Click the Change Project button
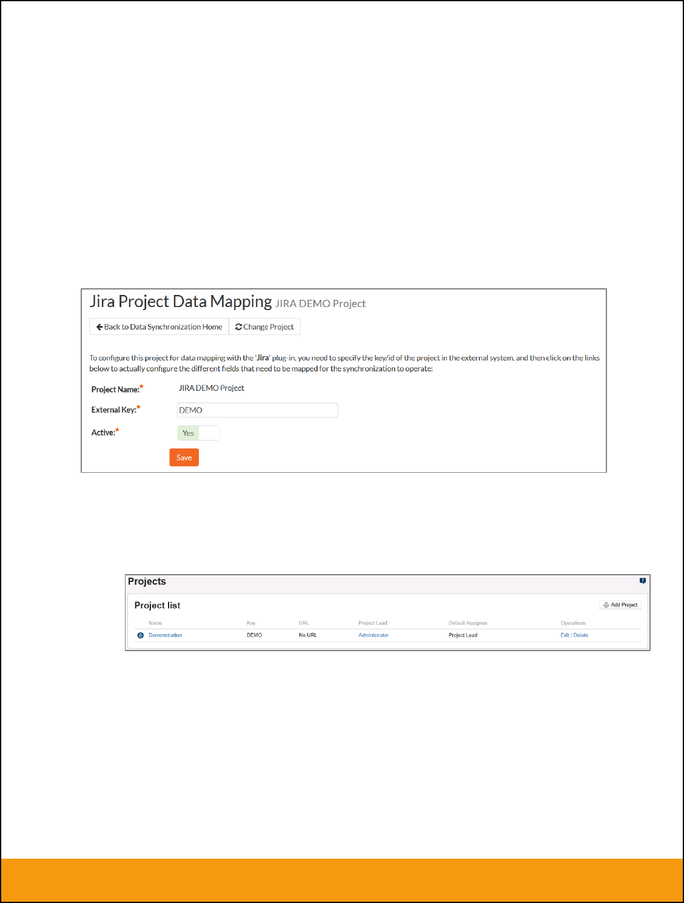This screenshot has height=903, width=684. click(264, 326)
